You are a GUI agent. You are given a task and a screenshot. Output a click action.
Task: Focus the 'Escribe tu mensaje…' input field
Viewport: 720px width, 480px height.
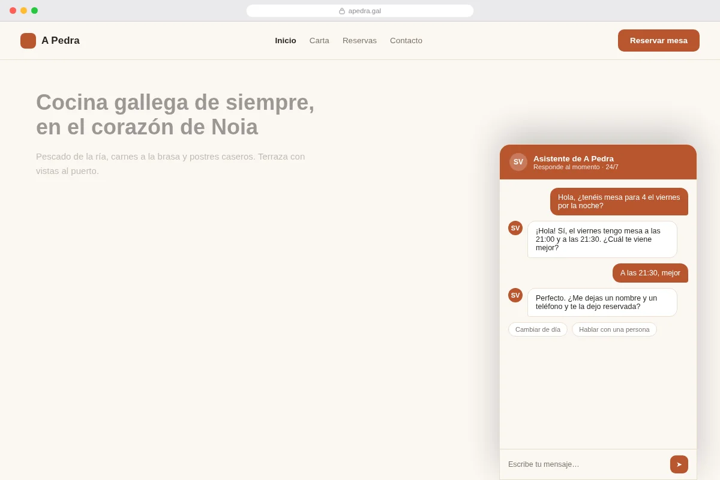coord(585,464)
